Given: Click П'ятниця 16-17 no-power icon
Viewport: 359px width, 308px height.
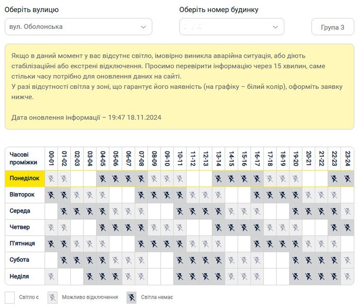Looking at the screenshot, I should pos(257,244).
